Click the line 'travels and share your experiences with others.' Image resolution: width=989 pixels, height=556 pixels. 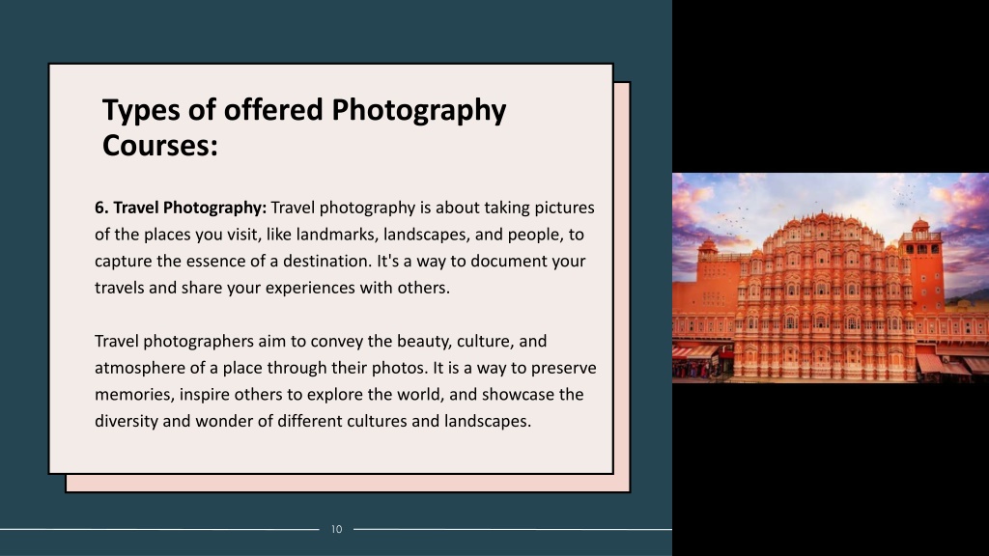point(272,288)
